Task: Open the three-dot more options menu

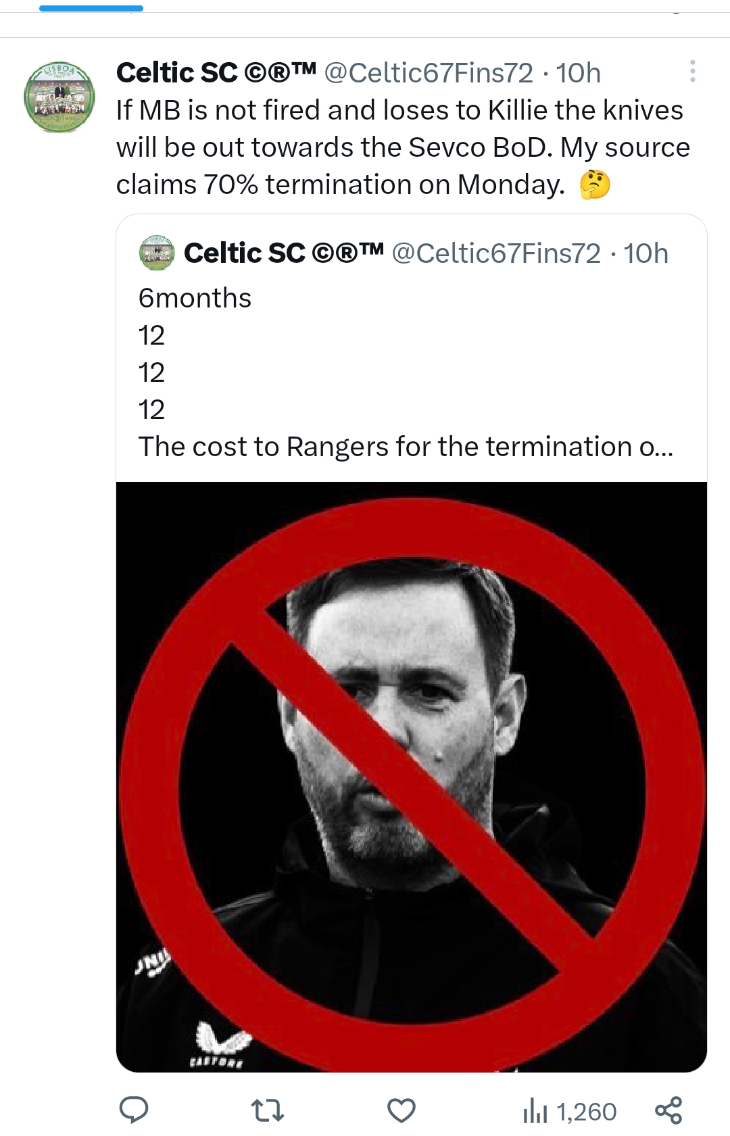Action: tap(692, 71)
